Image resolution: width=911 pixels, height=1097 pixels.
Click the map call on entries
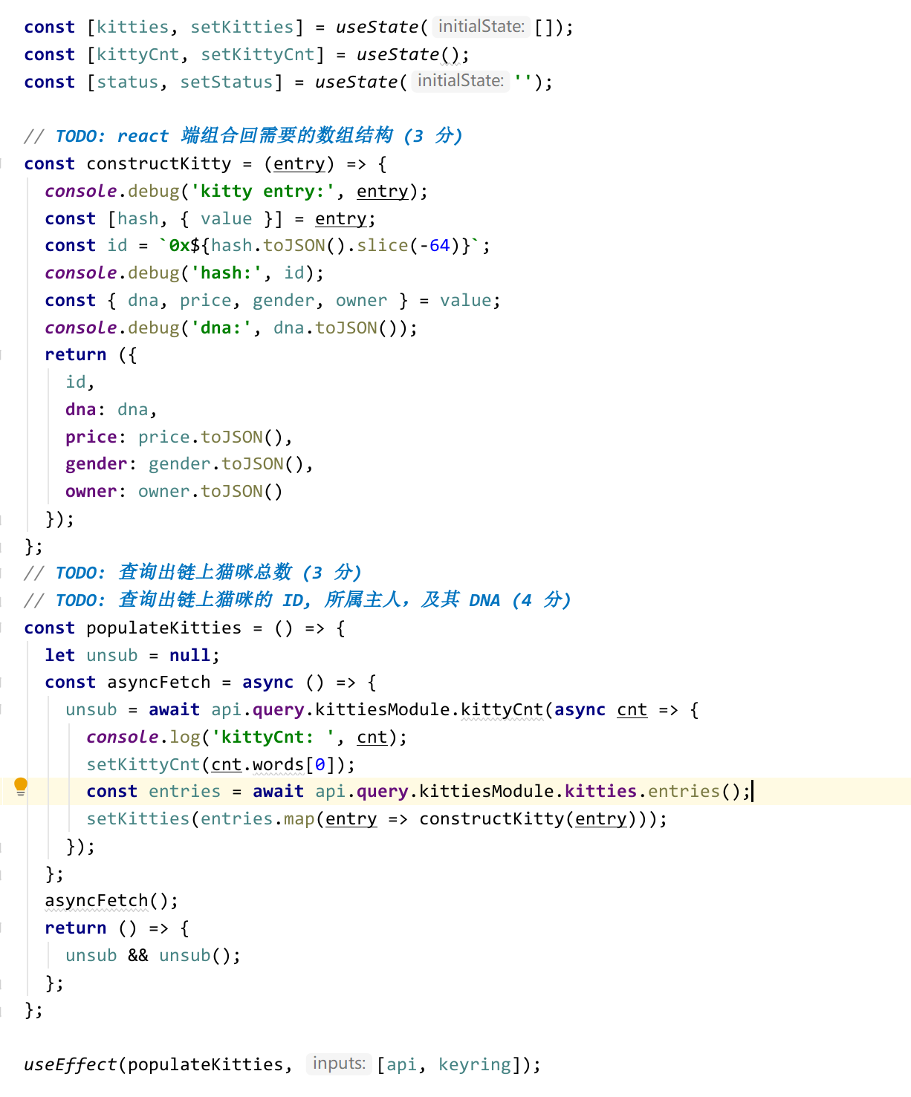(x=299, y=818)
